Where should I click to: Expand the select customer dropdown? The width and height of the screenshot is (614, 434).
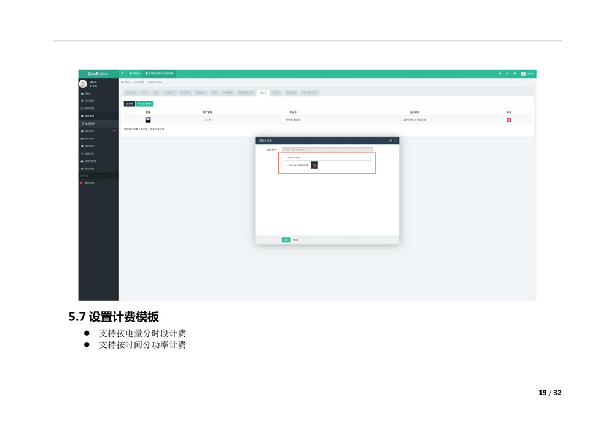327,150
